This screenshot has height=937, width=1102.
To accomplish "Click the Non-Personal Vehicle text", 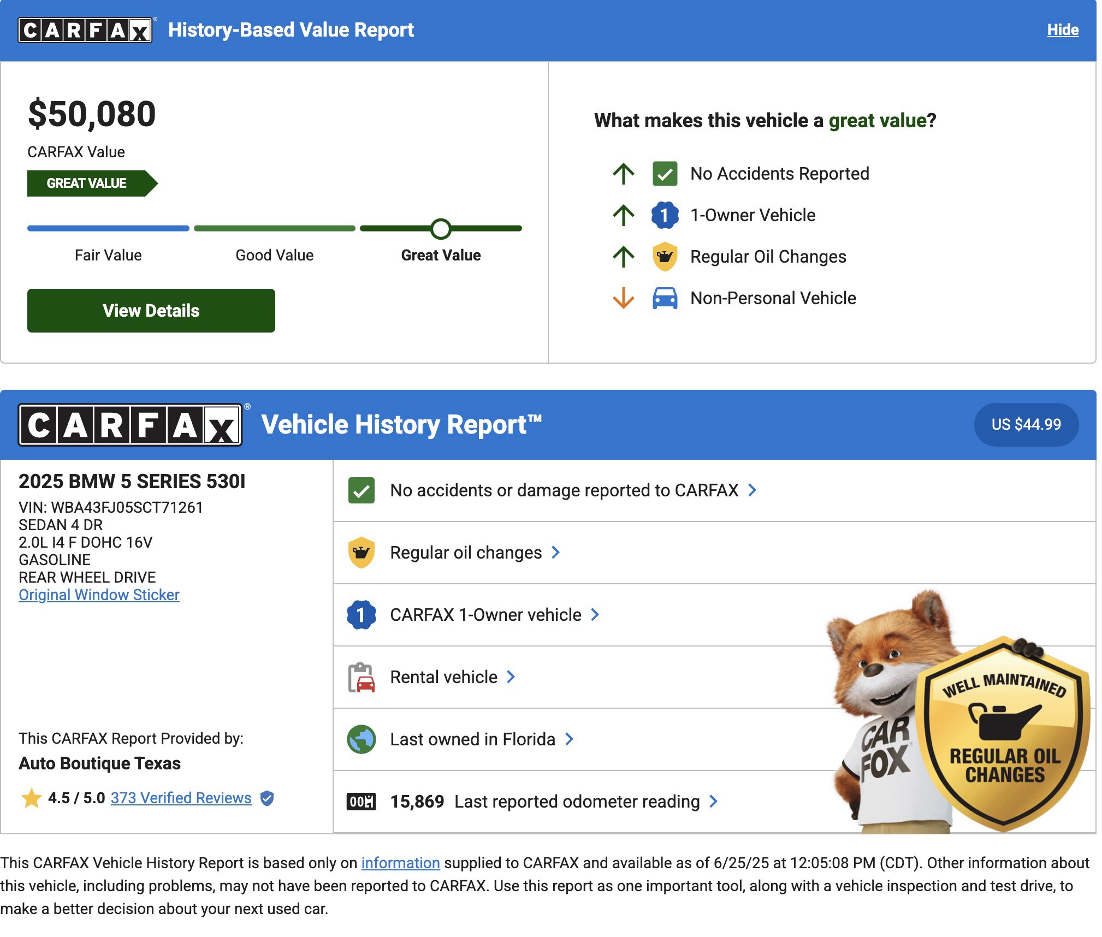I will click(773, 298).
